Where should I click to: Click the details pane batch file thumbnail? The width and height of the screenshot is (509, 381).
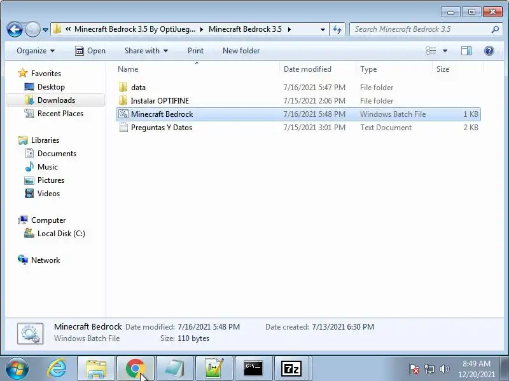pos(30,333)
